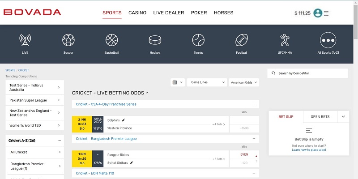Open the LIVE DEALER tab

pyautogui.click(x=169, y=13)
